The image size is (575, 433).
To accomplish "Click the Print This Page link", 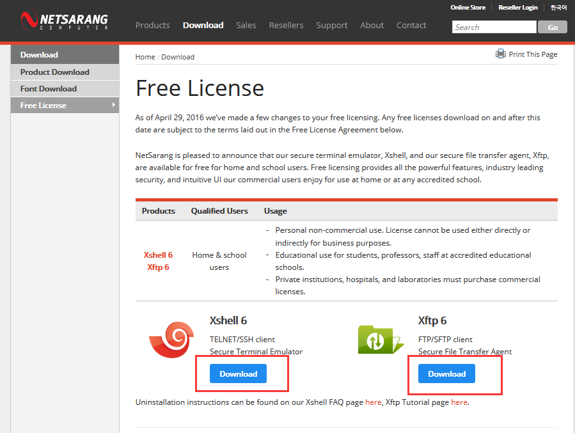I will (x=533, y=54).
